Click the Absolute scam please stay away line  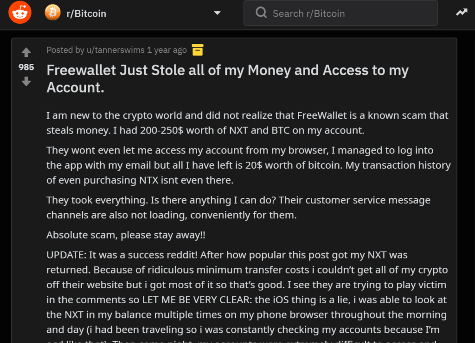(126, 235)
